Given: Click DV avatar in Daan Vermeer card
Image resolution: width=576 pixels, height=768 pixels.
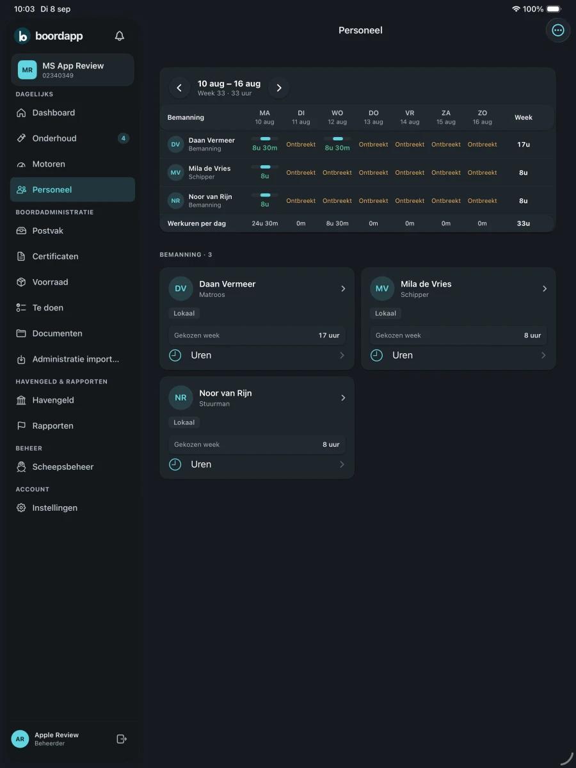Looking at the screenshot, I should click(x=180, y=289).
